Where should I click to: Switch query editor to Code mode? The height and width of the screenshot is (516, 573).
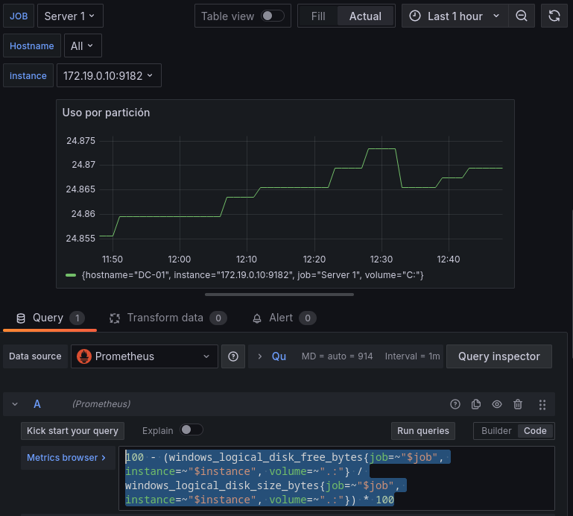(535, 431)
